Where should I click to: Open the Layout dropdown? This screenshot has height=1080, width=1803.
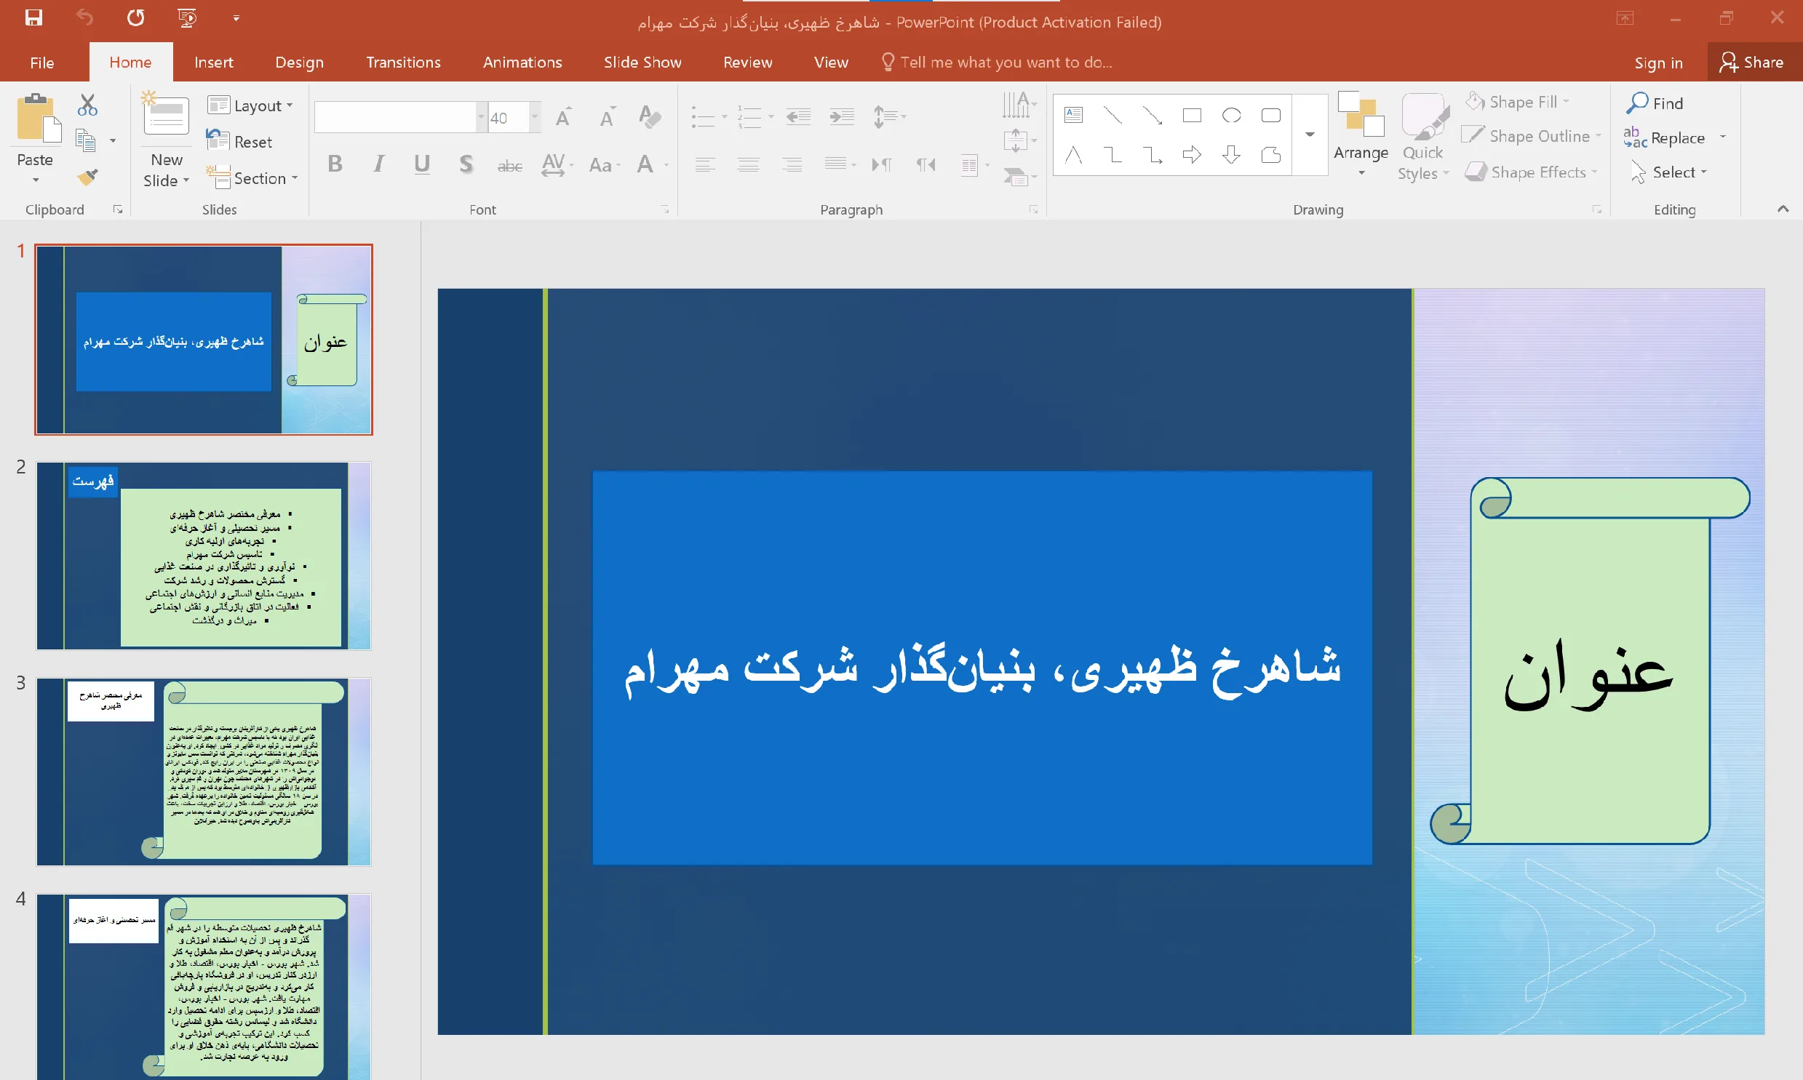click(x=250, y=105)
